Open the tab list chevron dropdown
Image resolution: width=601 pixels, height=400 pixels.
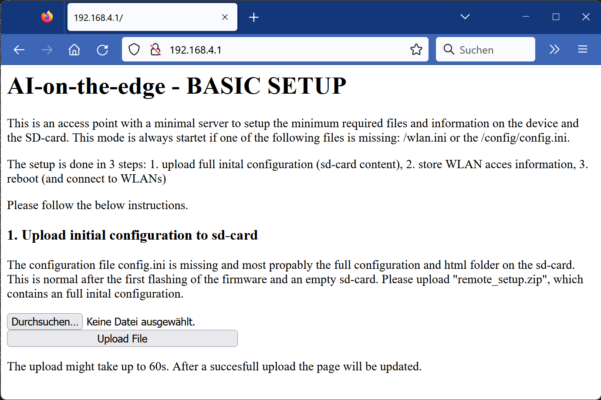coord(465,17)
